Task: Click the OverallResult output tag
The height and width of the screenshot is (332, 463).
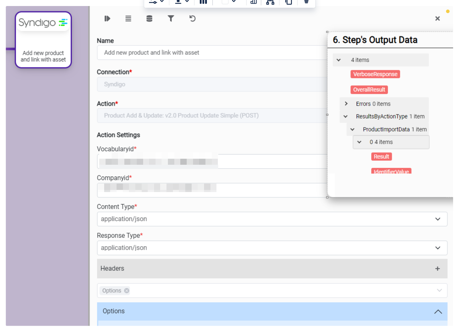Action: [369, 90]
